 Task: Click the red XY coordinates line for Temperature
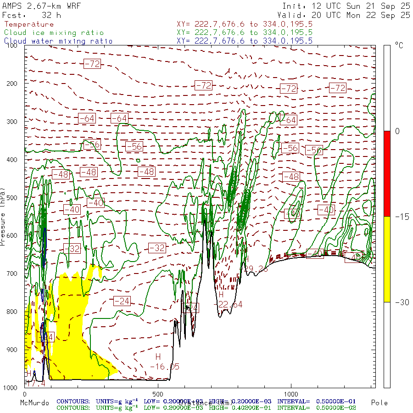(x=245, y=24)
